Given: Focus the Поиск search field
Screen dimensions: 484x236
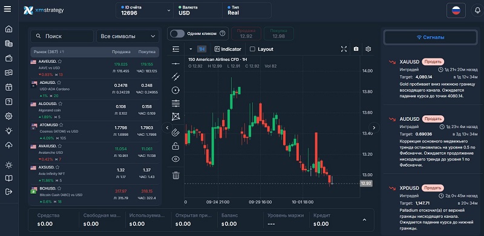Looking at the screenshot, I should (62, 36).
